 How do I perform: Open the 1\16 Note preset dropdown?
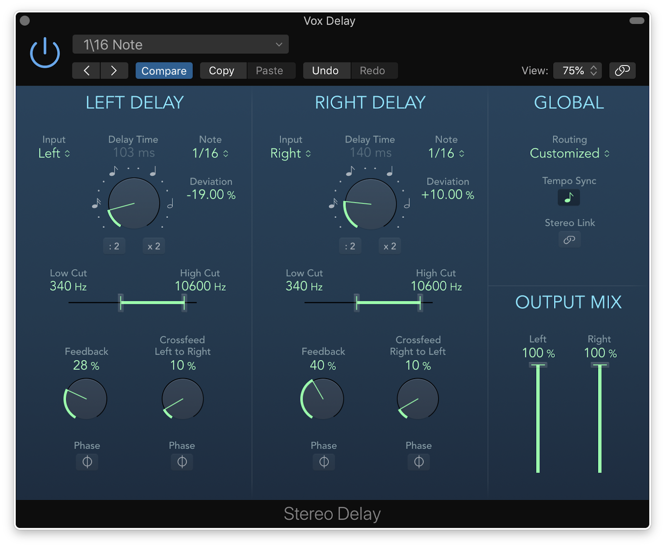click(x=180, y=44)
